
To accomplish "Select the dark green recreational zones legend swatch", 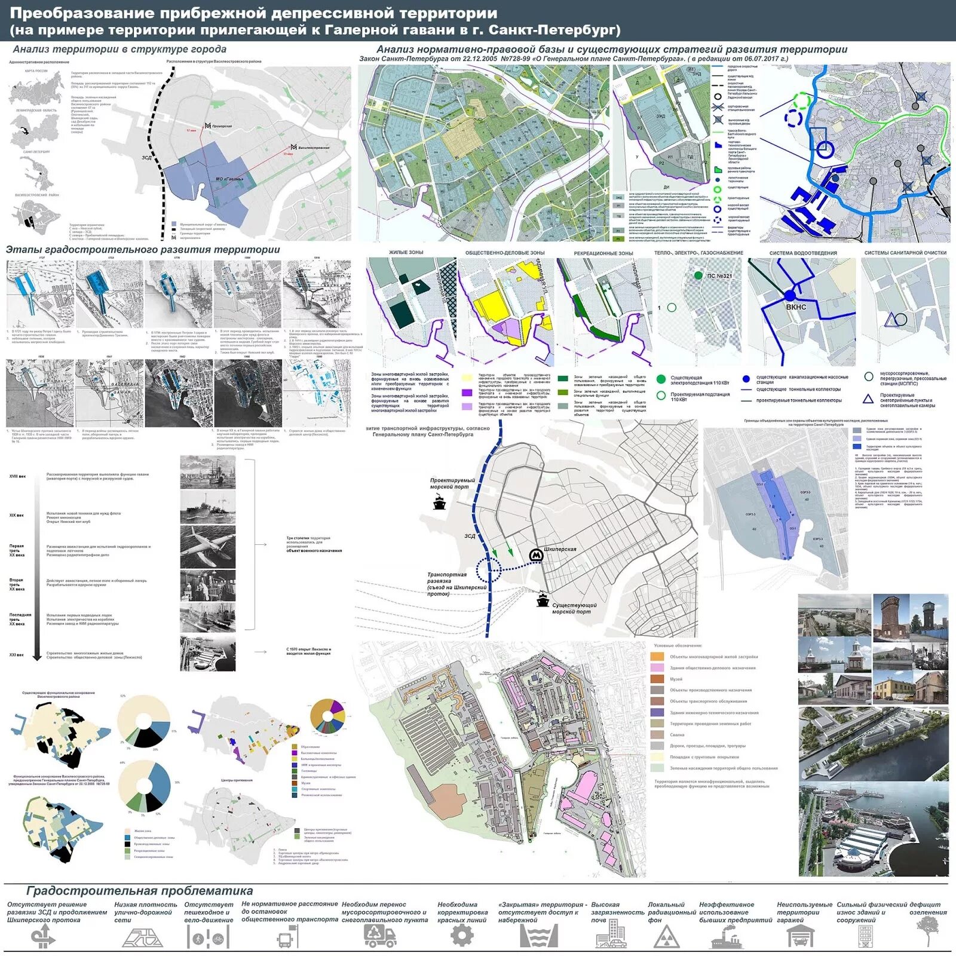I will pyautogui.click(x=562, y=378).
